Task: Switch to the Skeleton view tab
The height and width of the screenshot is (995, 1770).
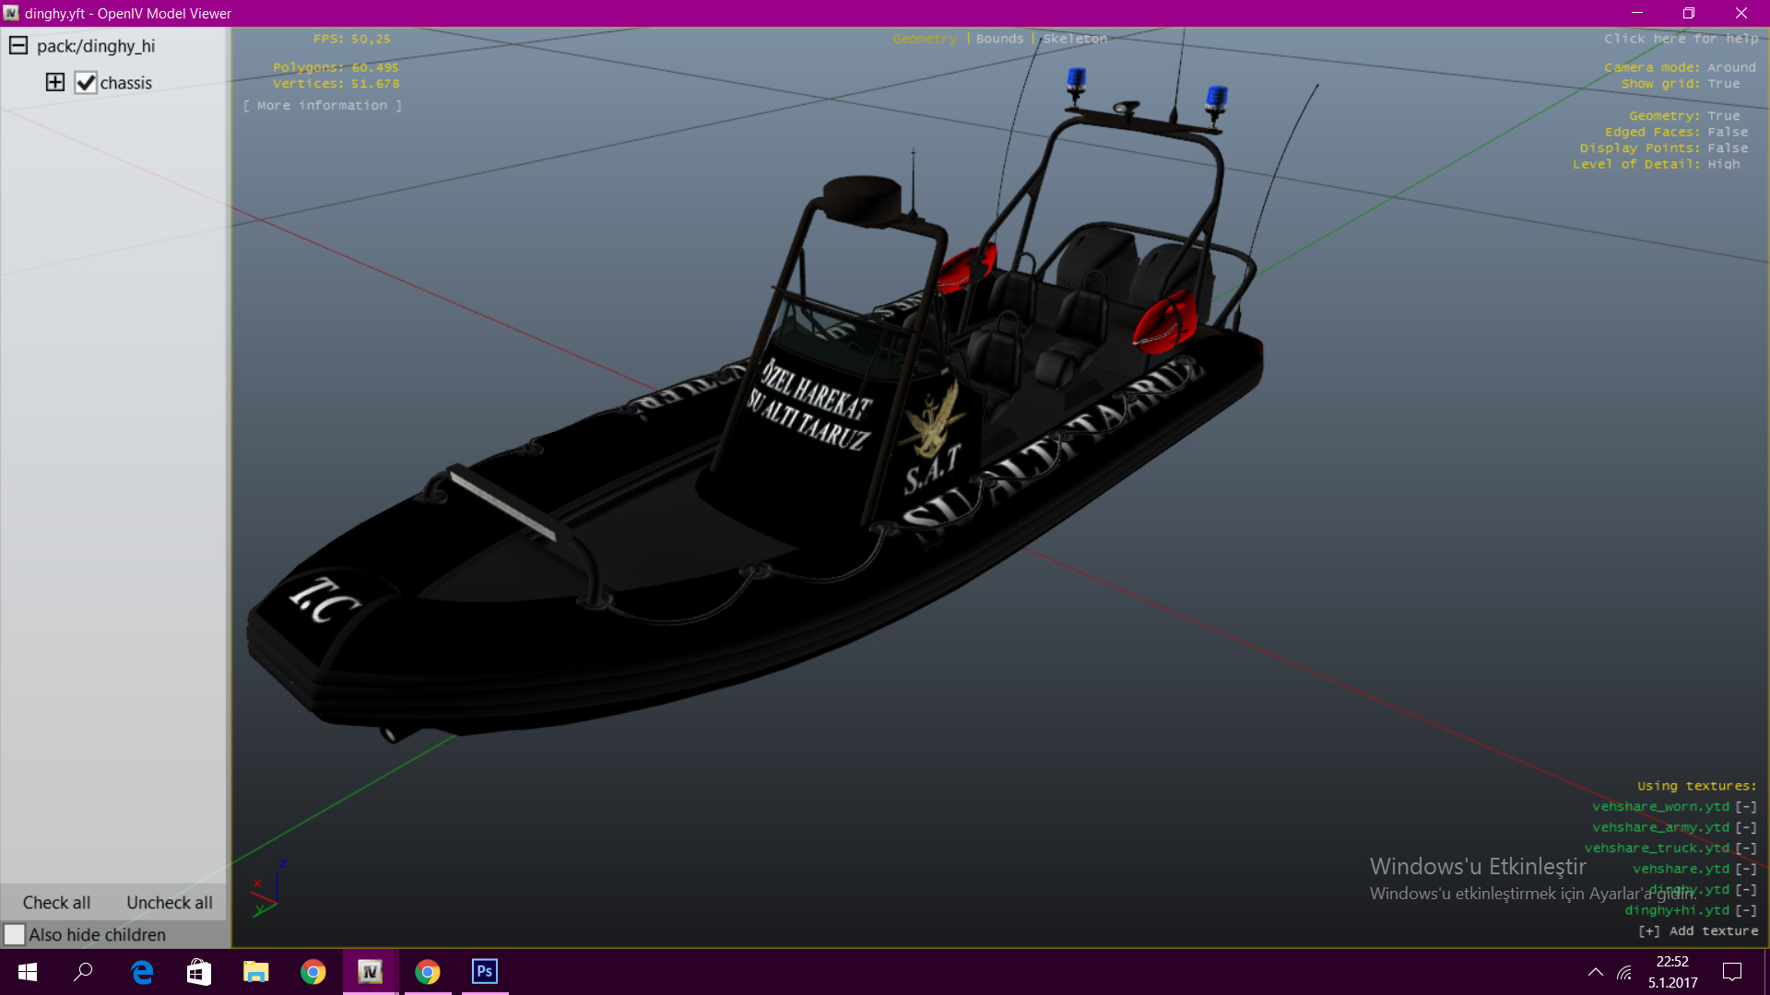Action: click(1075, 39)
